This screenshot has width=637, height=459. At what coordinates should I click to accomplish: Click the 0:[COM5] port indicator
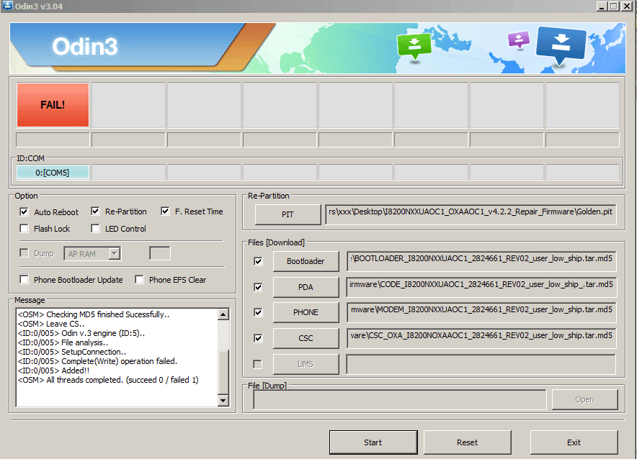click(53, 173)
